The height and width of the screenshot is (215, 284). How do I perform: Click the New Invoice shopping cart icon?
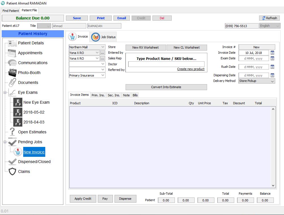click(18, 152)
